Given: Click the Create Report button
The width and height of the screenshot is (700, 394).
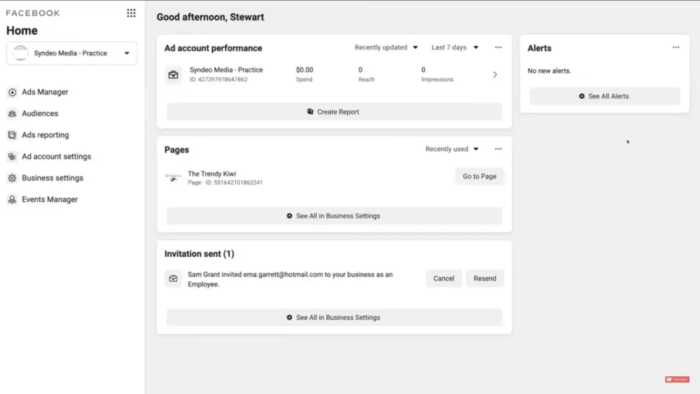Looking at the screenshot, I should pyautogui.click(x=334, y=111).
